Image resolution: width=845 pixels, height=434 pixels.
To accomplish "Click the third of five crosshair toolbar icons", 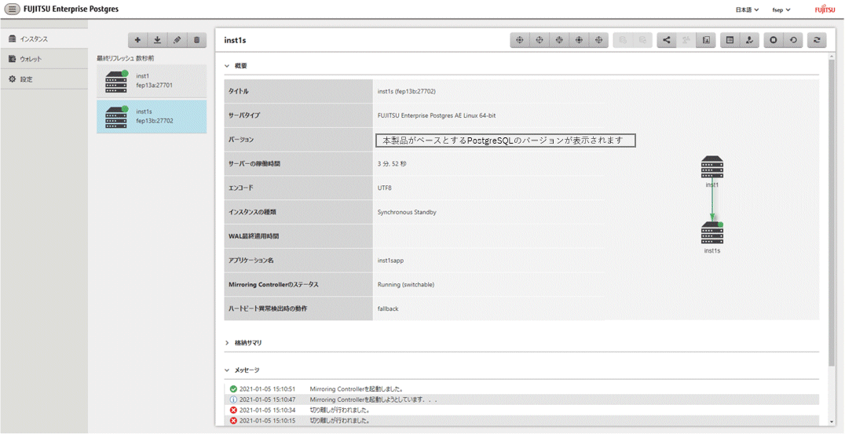I will pos(559,40).
